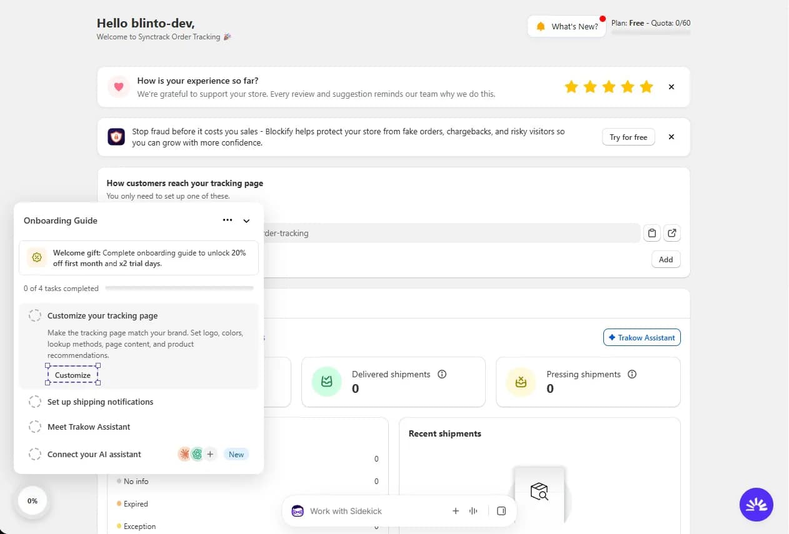The image size is (789, 534).
Task: Collapse the Onboarding Guide panel
Action: (246, 221)
